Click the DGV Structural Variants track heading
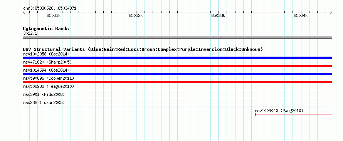Viewport: 343px width, 141px height. click(x=143, y=49)
